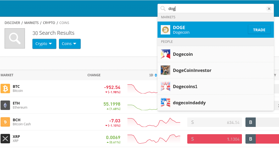The image size is (279, 149).
Task: Click the DogeCoinInvestor dog avatar
Action: [x=165, y=70]
